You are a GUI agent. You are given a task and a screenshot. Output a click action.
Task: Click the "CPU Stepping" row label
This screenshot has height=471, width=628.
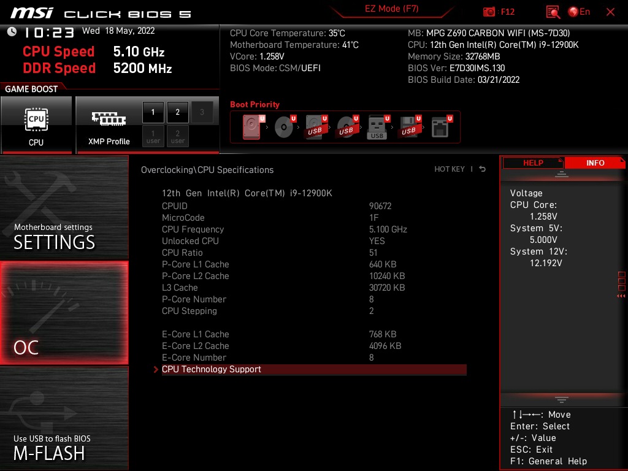190,311
